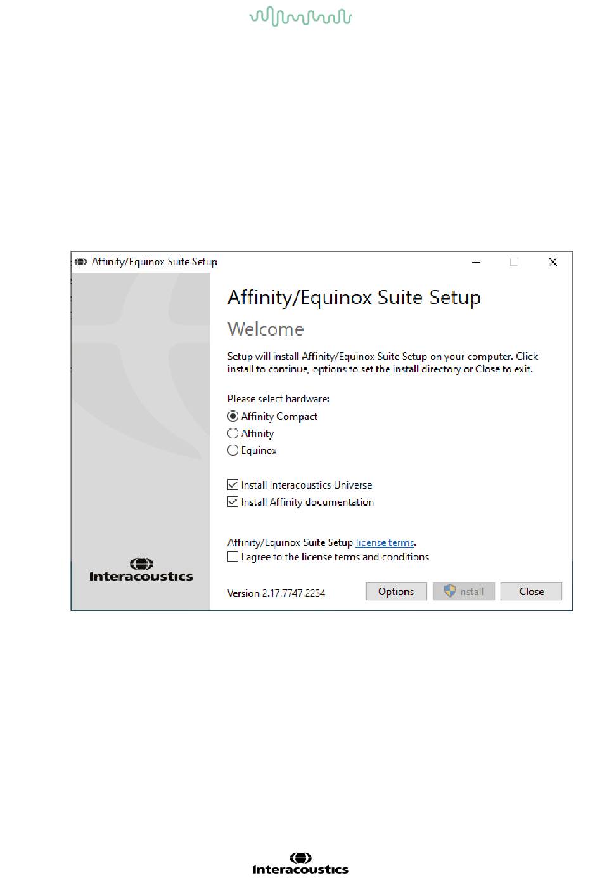Click the shield icon on Install
The image size is (602, 880).
pos(450,591)
